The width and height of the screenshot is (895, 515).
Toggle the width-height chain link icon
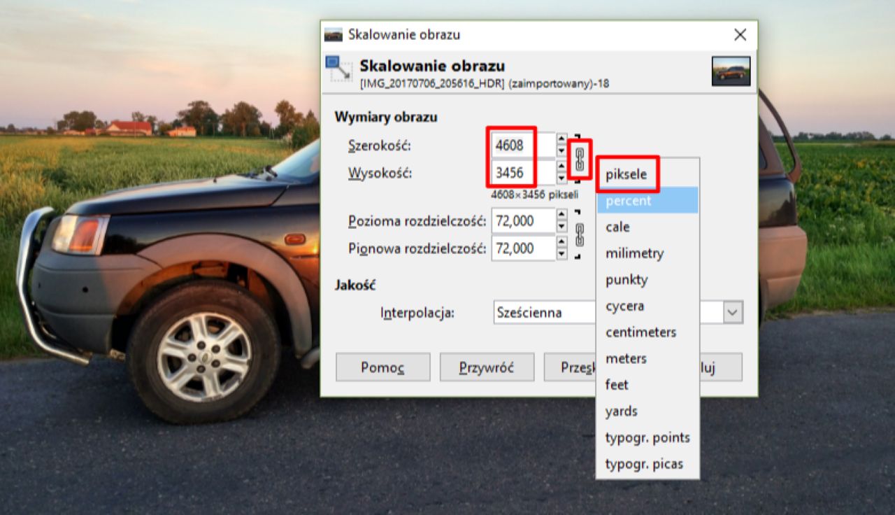click(x=579, y=159)
